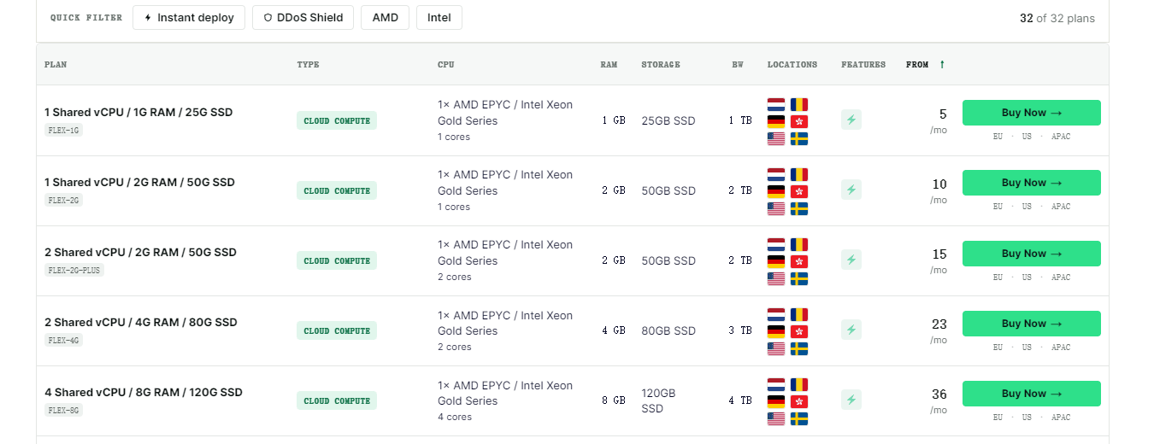
Task: Click the Sweden flag in FLEX-8G row
Action: (799, 418)
